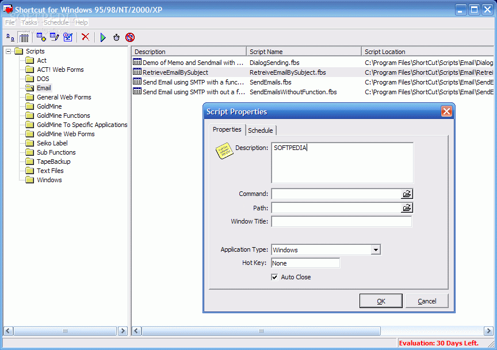This screenshot has width=497, height=350.
Task: Open the File menu
Action: pos(9,22)
